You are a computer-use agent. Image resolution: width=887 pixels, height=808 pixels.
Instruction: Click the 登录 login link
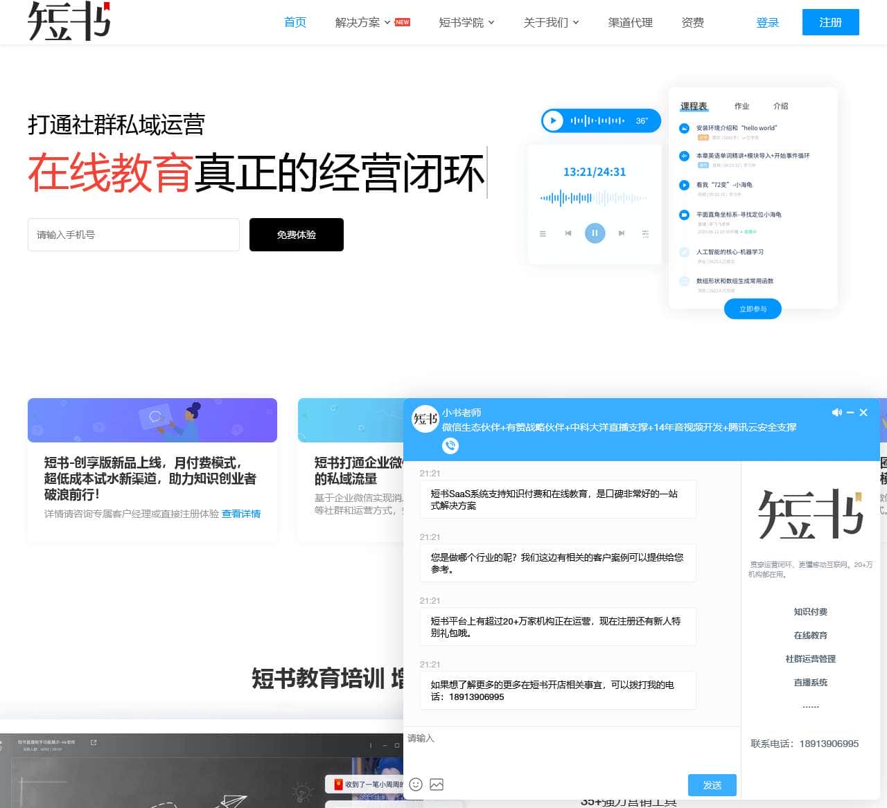pyautogui.click(x=768, y=22)
